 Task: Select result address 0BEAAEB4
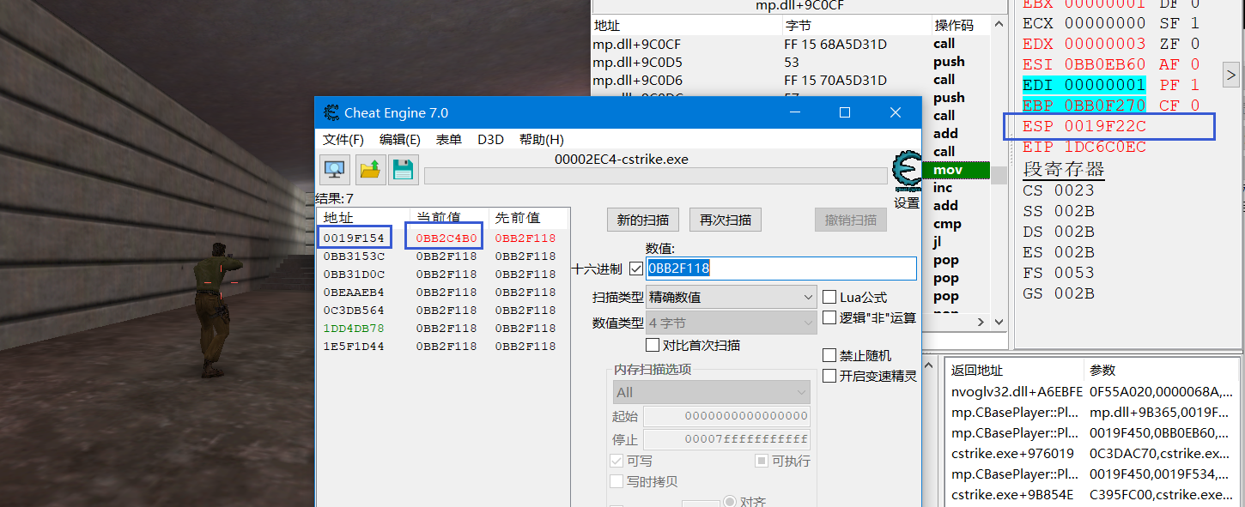[x=354, y=292]
